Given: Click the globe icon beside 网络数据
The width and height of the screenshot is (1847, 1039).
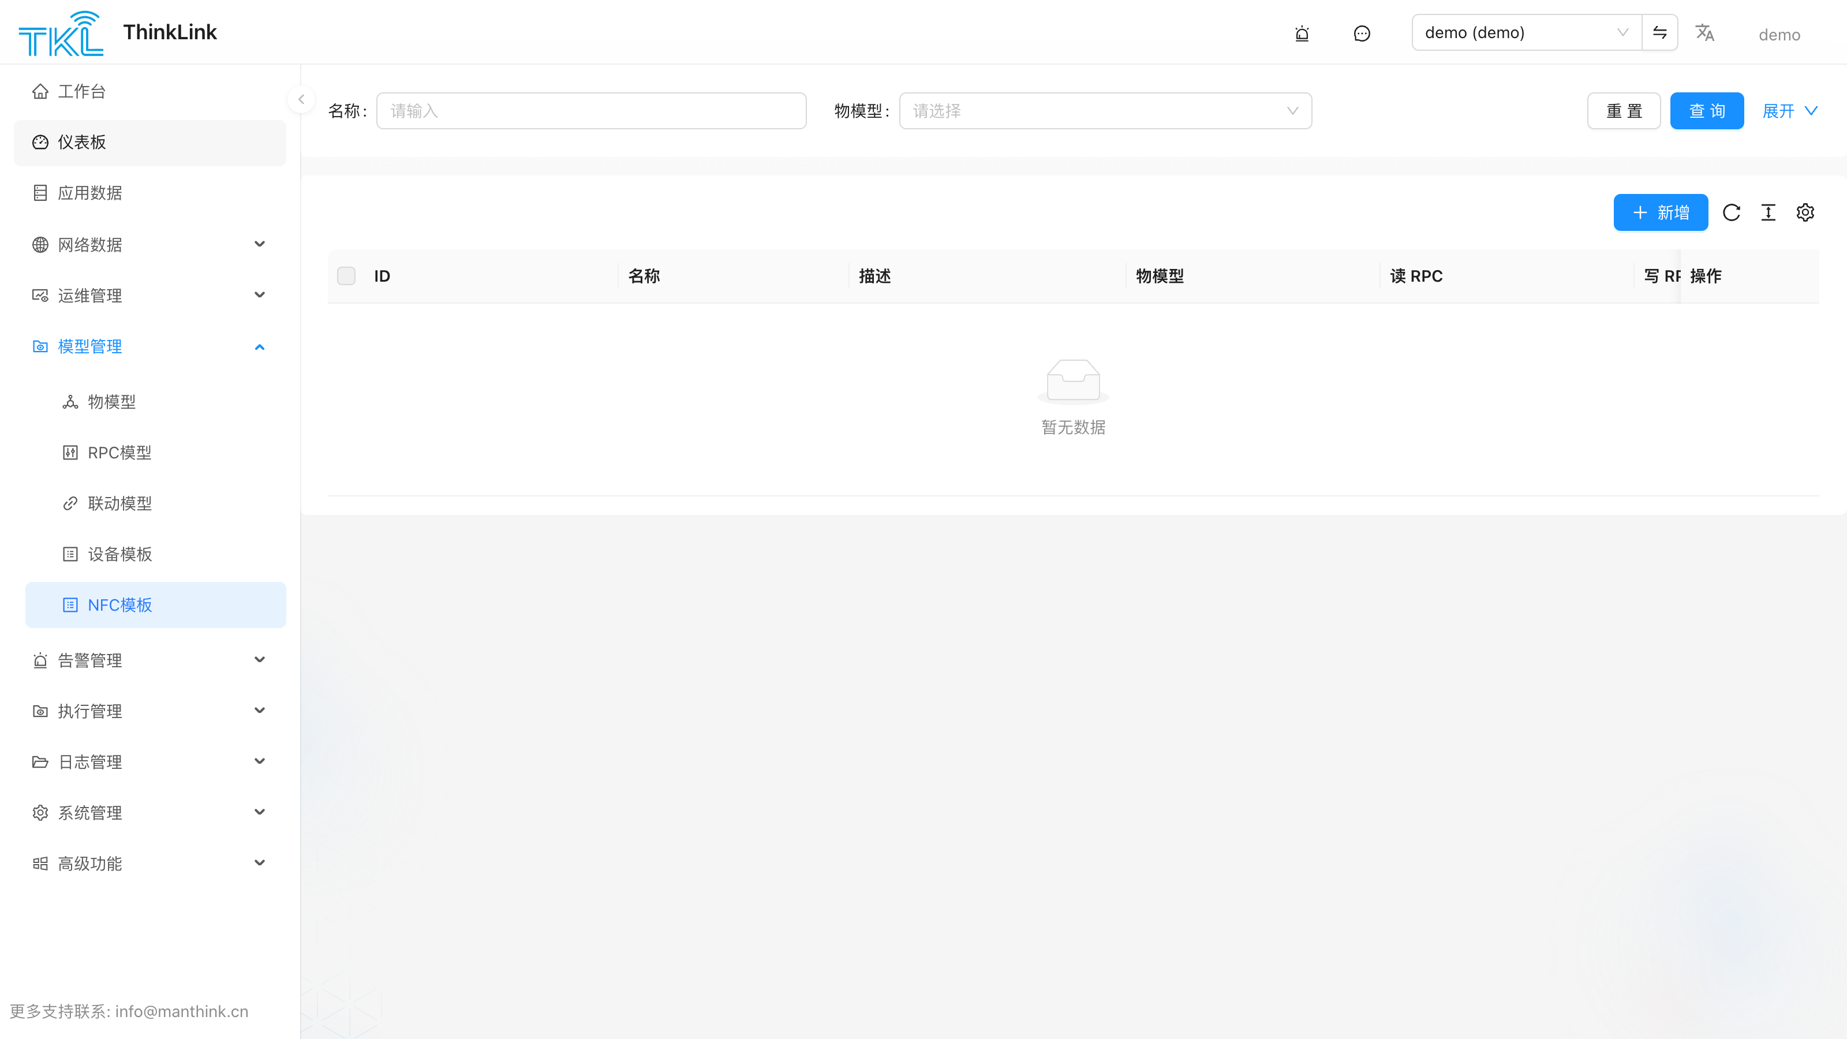Looking at the screenshot, I should coord(40,245).
